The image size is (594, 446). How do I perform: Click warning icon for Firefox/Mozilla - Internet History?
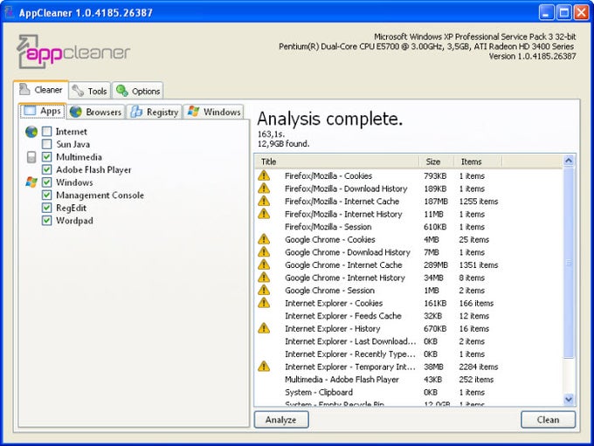(264, 214)
